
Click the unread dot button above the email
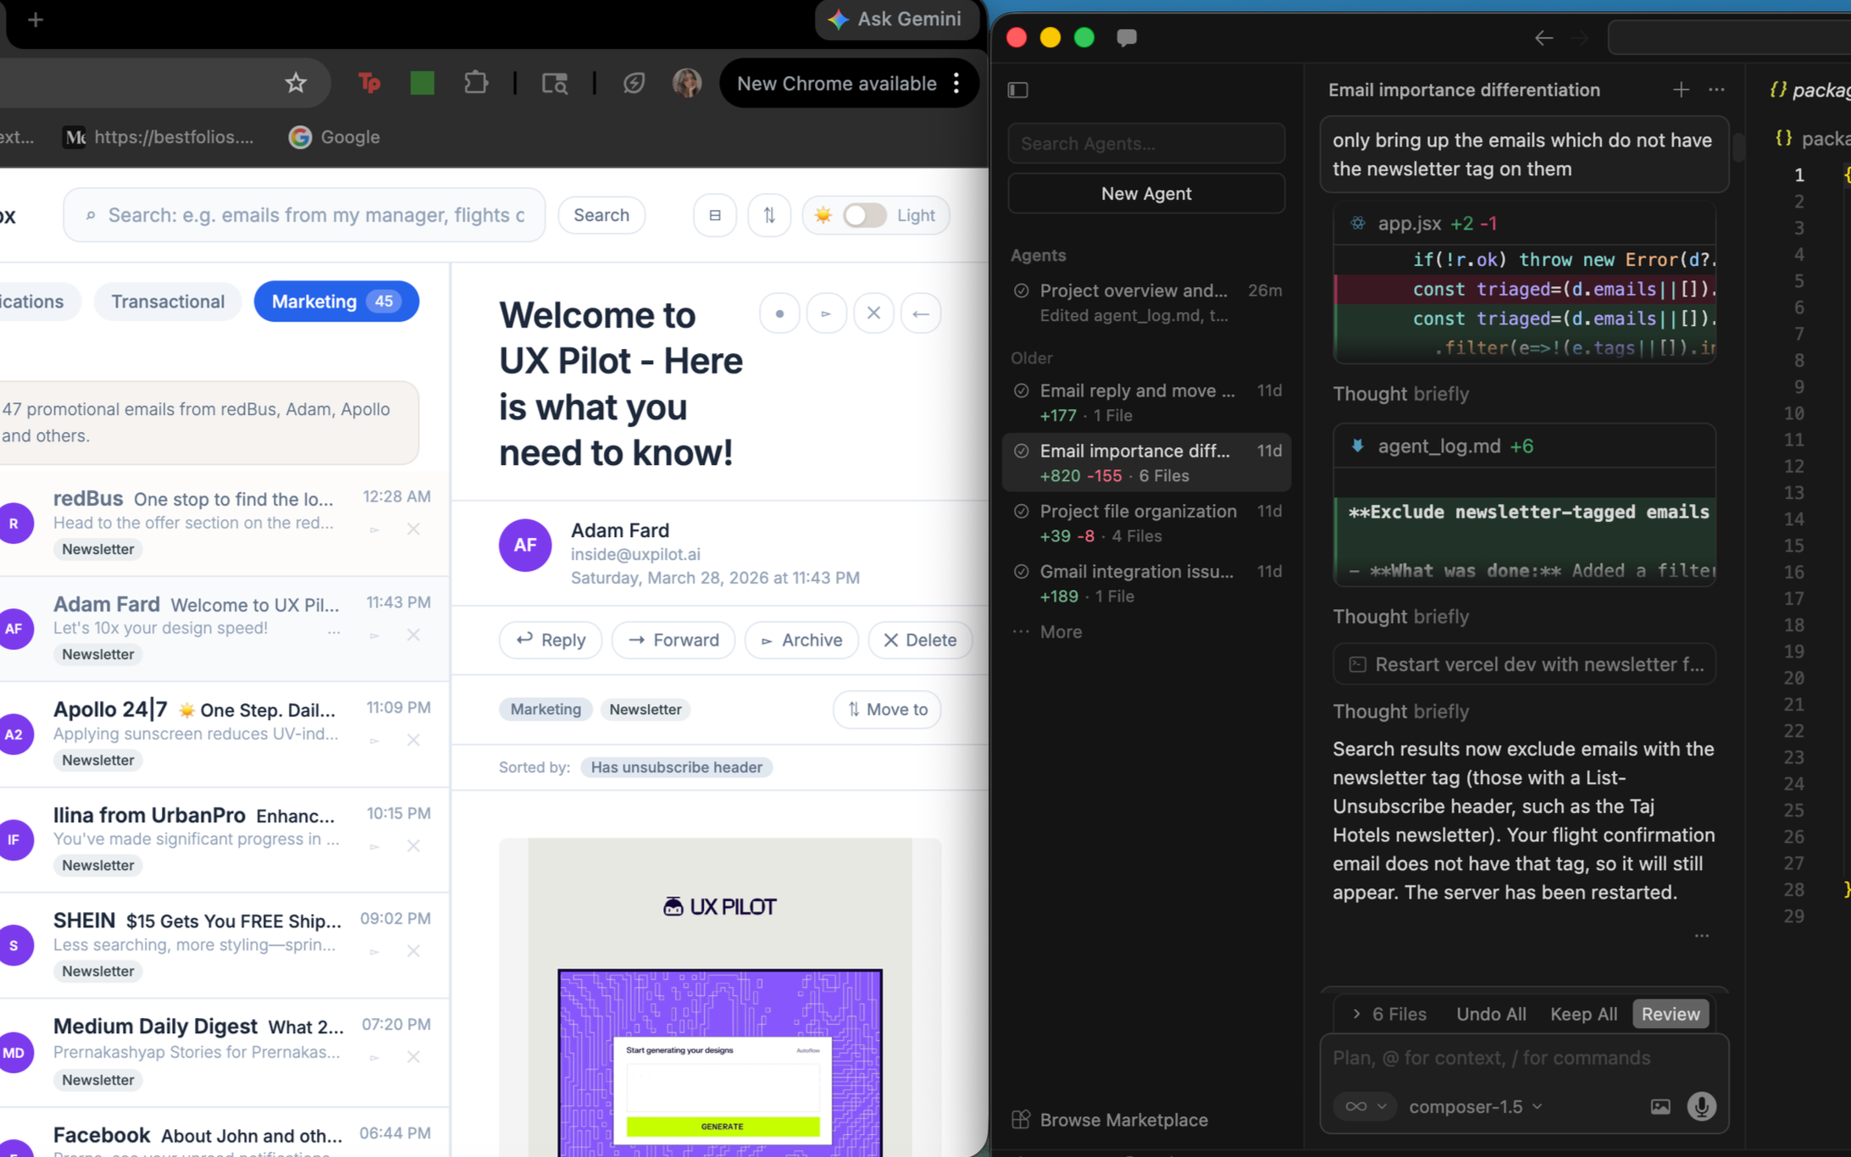tap(779, 313)
